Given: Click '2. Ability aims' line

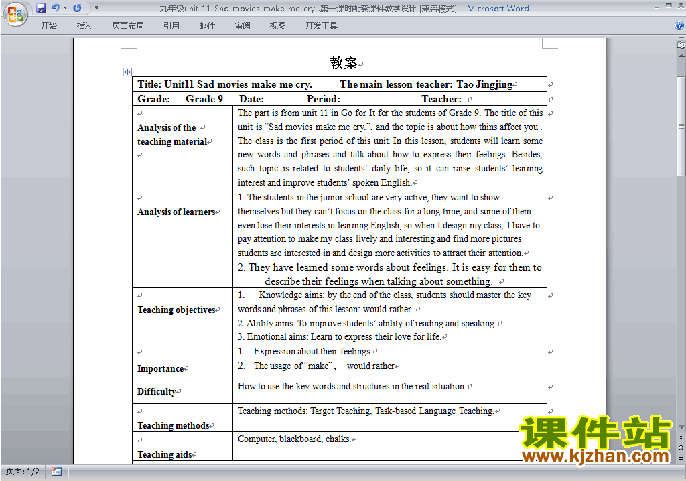Looking at the screenshot, I should 367,323.
